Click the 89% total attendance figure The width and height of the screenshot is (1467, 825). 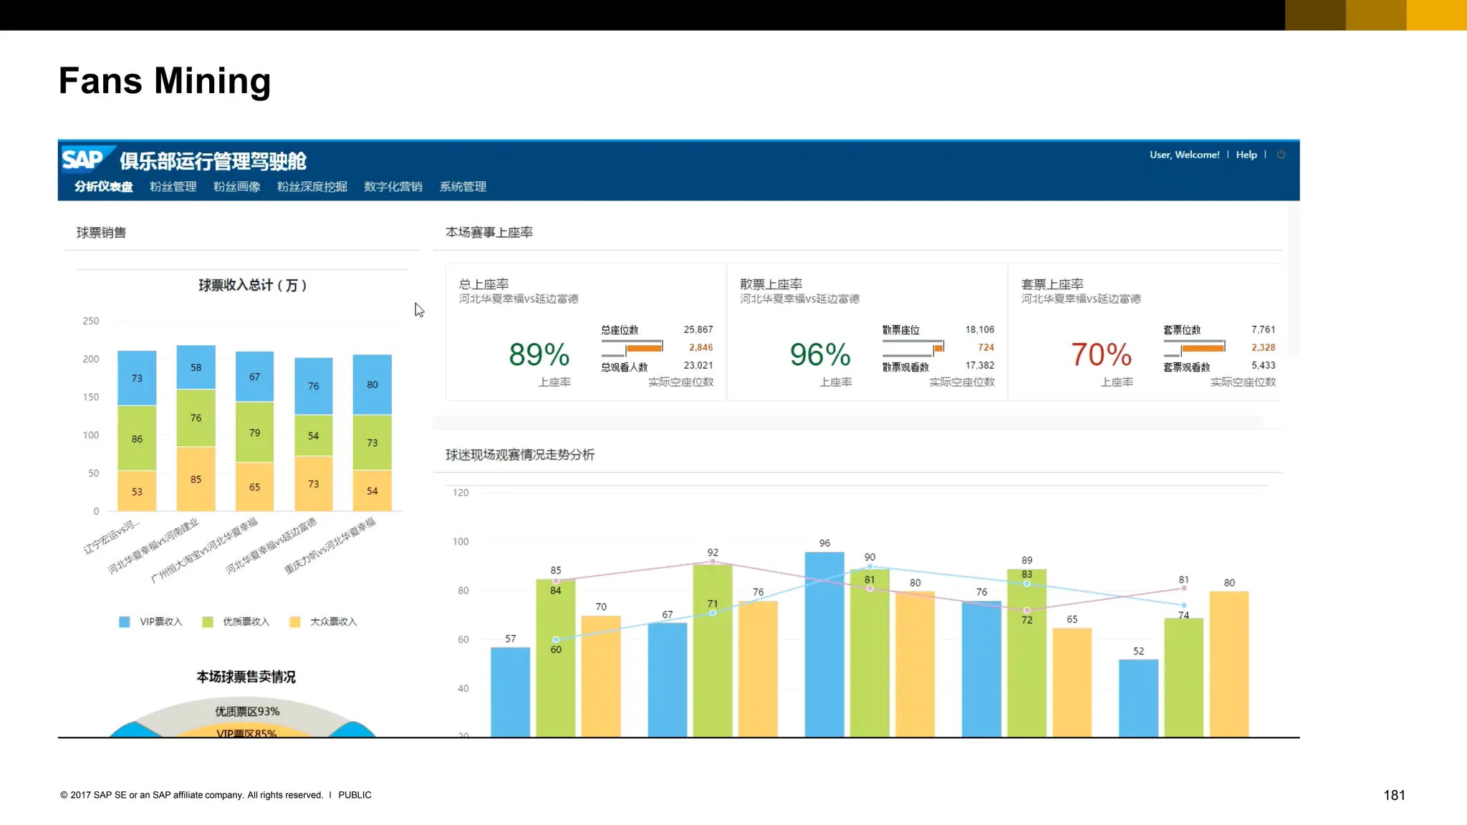coord(539,354)
